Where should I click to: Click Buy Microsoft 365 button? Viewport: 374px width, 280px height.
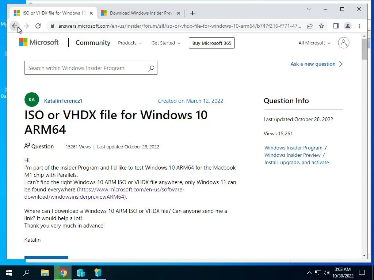point(212,43)
